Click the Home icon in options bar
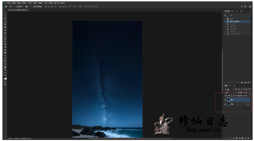 pyautogui.click(x=6, y=6)
